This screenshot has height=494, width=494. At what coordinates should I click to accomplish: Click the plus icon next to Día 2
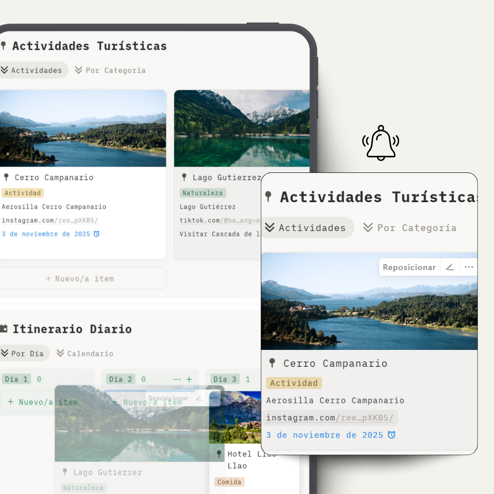coord(189,379)
